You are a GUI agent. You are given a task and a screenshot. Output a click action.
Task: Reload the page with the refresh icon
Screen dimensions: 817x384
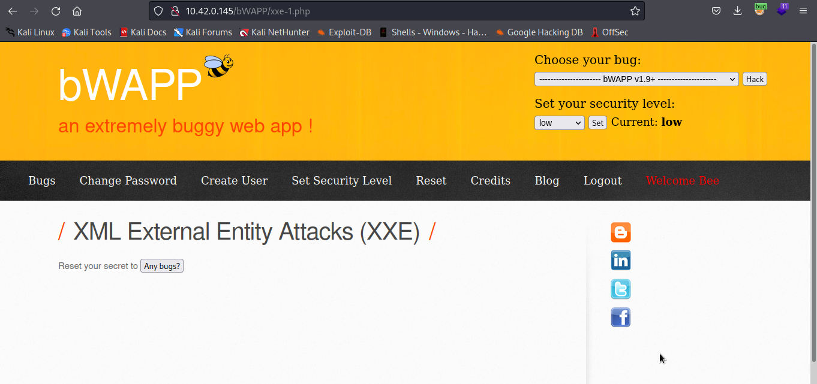56,11
